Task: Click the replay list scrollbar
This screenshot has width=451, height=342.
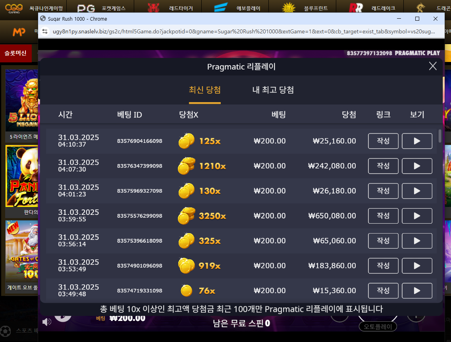Action: point(440,136)
